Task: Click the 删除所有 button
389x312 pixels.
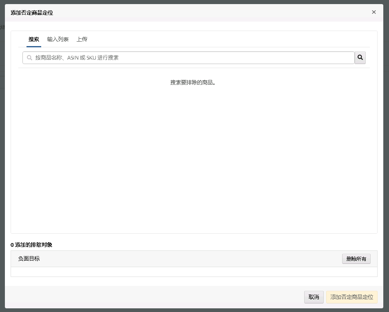Action: (x=356, y=259)
